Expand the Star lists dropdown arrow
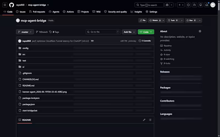 (x=200, y=20)
